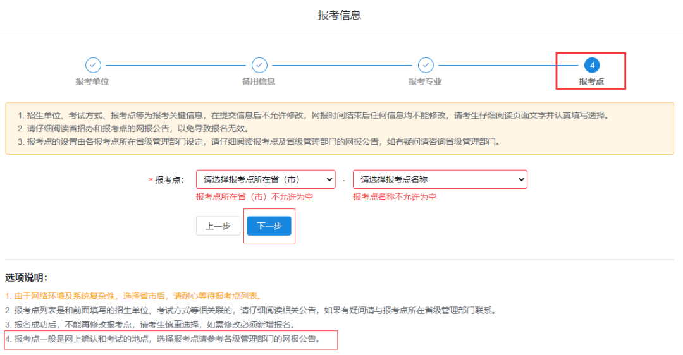This screenshot has height=355, width=683.
Task: Click the blue step 4 circle
Action: tap(592, 65)
